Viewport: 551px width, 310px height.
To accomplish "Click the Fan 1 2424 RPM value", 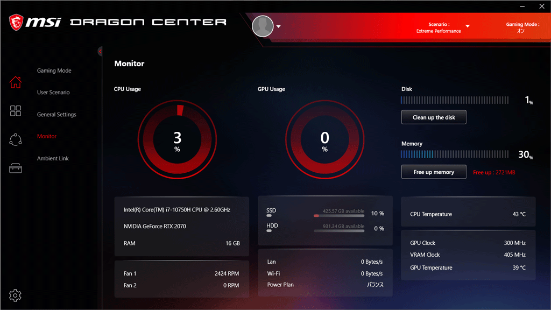I will pos(227,273).
